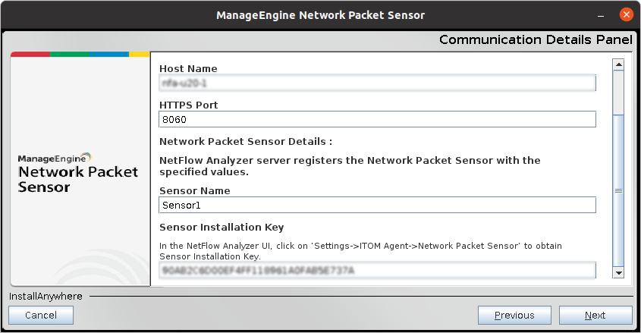The height and width of the screenshot is (333, 641).
Task: Proceed with the Next button
Action: [595, 316]
